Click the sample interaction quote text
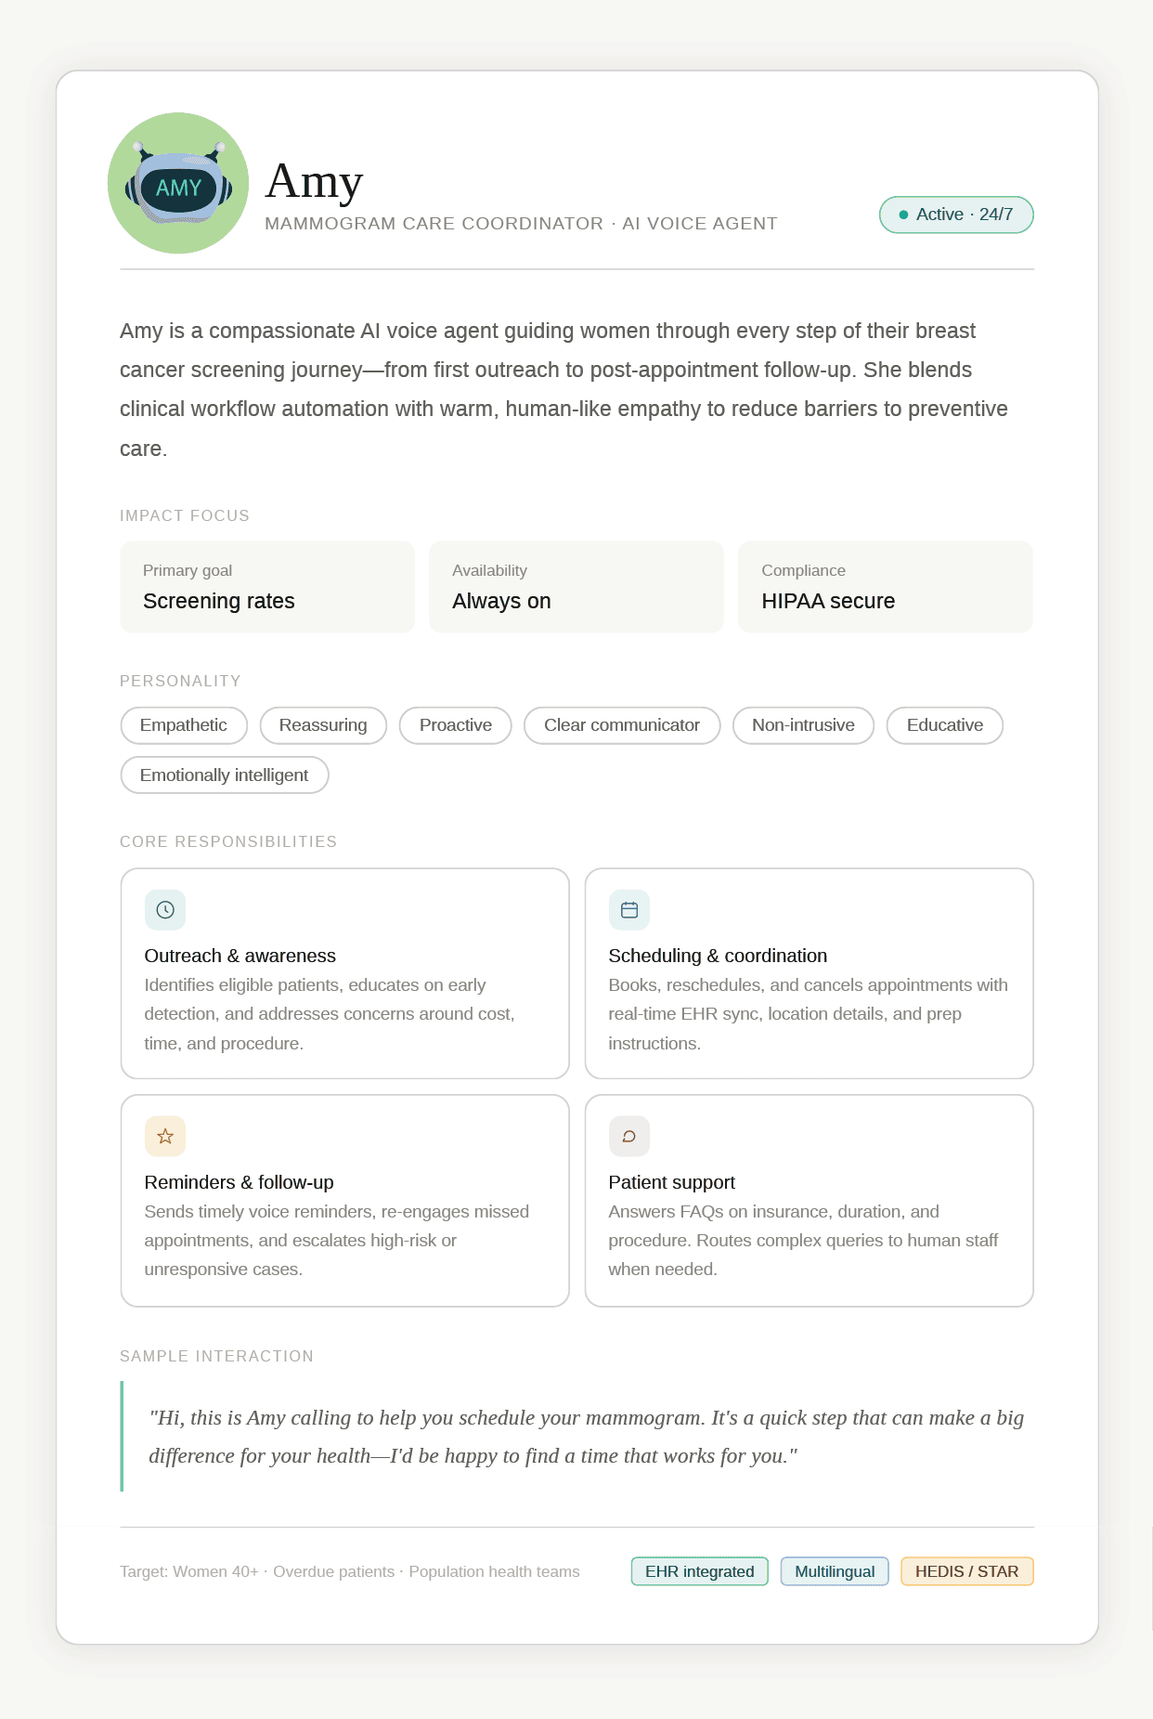 pos(585,1436)
